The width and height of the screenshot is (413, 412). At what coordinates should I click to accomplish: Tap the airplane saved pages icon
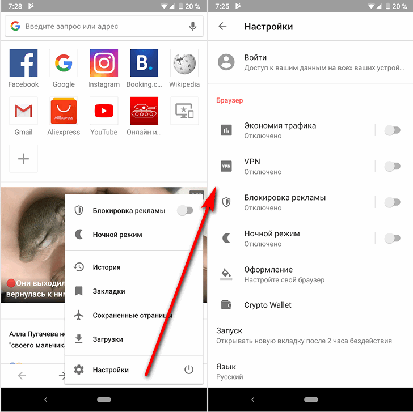click(79, 315)
